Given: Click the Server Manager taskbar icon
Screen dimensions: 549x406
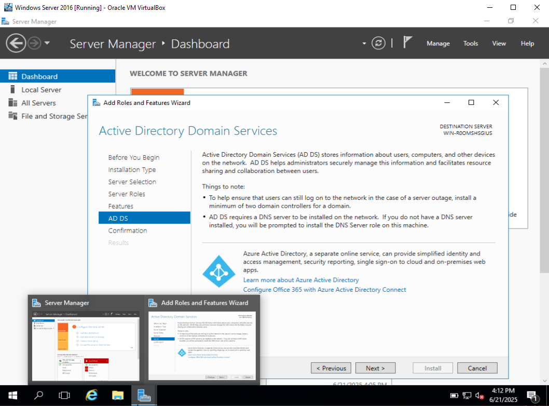Looking at the screenshot, I should point(144,396).
